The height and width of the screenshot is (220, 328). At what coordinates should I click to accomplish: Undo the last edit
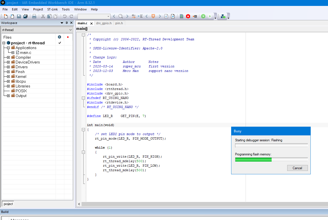[x=65, y=16]
